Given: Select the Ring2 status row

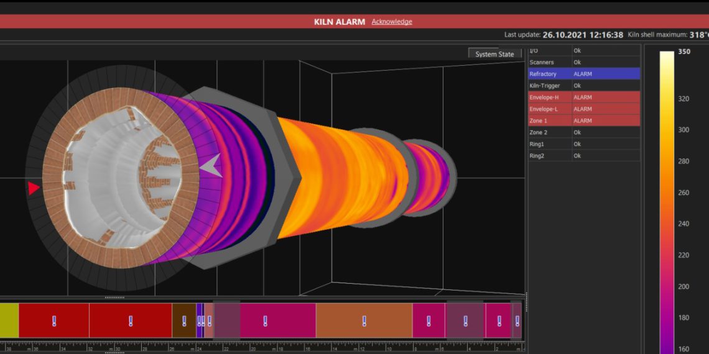Looking at the screenshot, I should (x=583, y=156).
